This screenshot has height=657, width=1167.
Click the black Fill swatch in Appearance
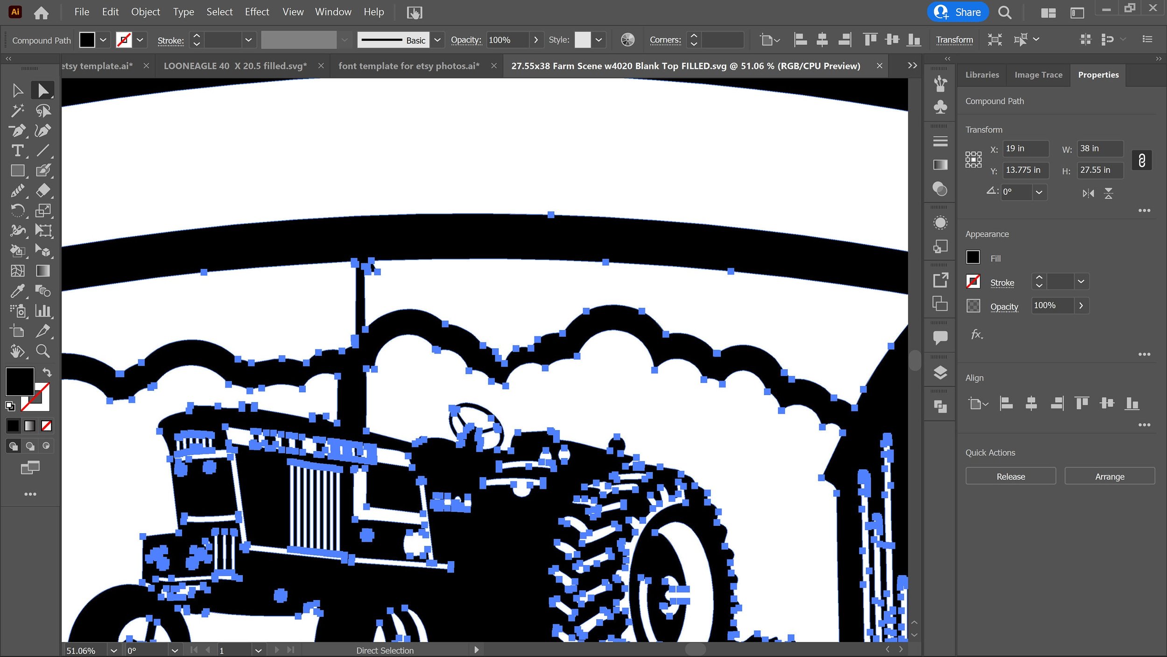click(x=973, y=257)
